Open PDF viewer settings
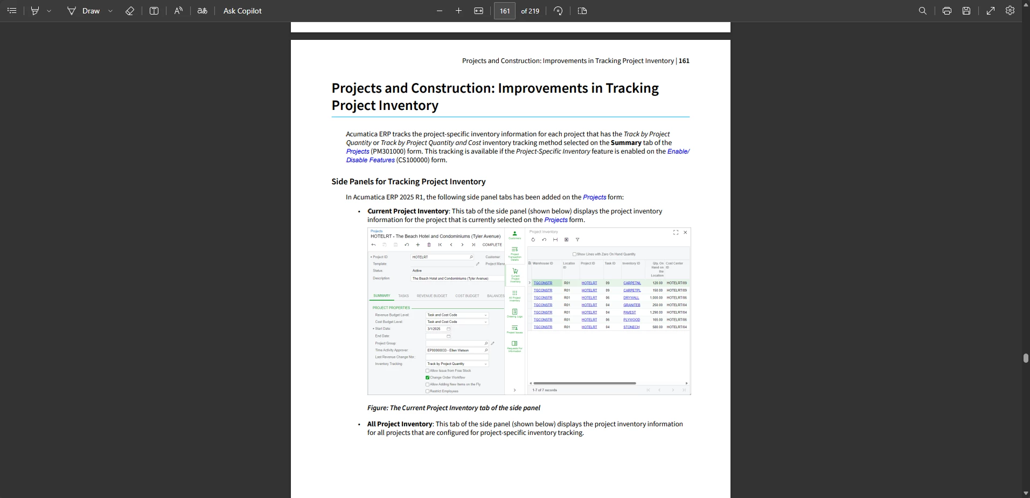This screenshot has height=498, width=1030. pyautogui.click(x=1010, y=11)
